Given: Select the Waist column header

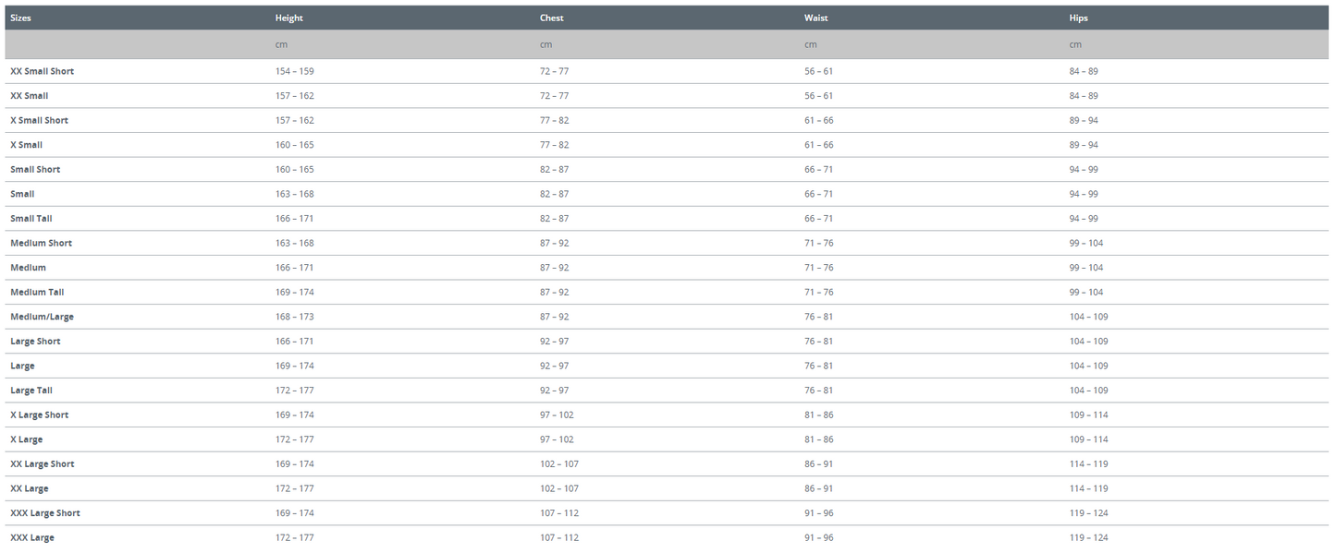Looking at the screenshot, I should point(815,18).
